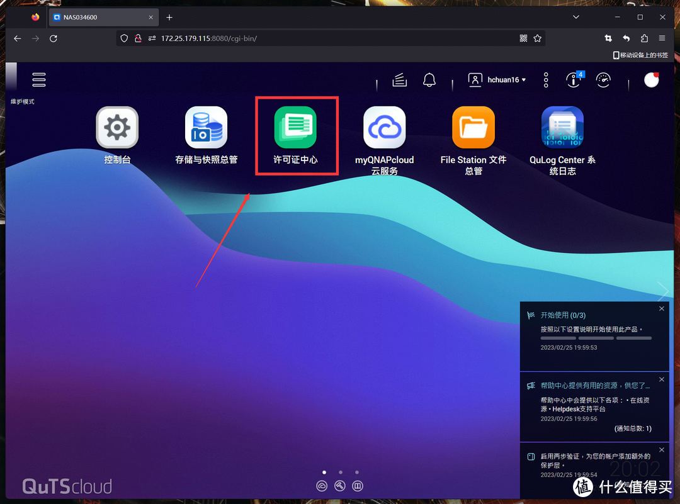Launch File Station 文件总管

coord(473,140)
